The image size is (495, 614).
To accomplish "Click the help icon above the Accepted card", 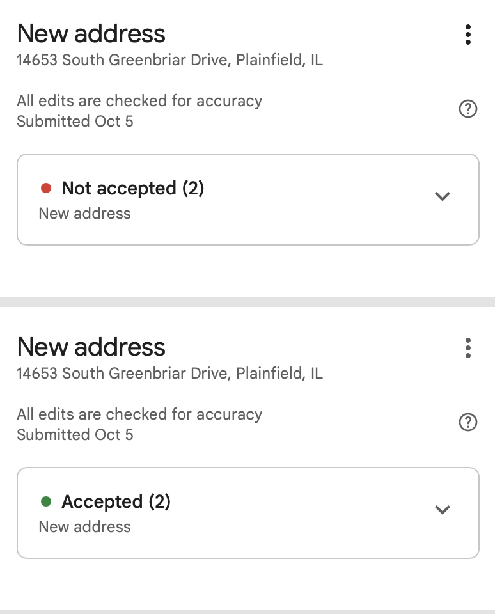I will [x=468, y=423].
